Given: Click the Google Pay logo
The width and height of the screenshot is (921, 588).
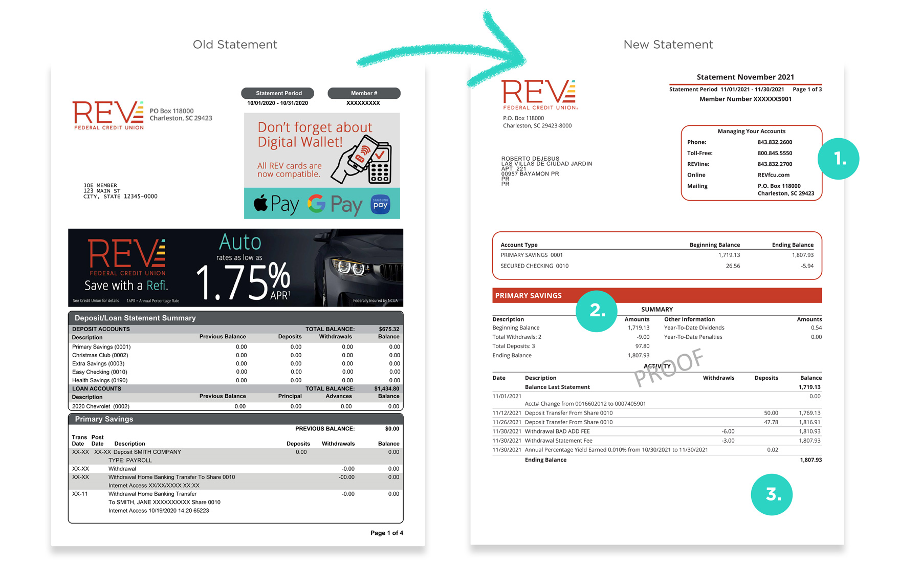Looking at the screenshot, I should point(335,204).
